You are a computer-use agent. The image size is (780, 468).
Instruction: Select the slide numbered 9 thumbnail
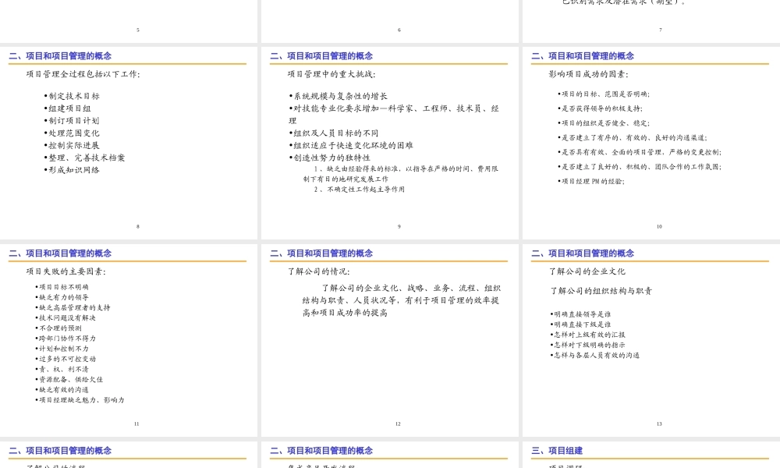tap(389, 143)
